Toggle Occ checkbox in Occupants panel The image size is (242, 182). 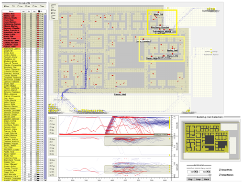tap(5, 6)
